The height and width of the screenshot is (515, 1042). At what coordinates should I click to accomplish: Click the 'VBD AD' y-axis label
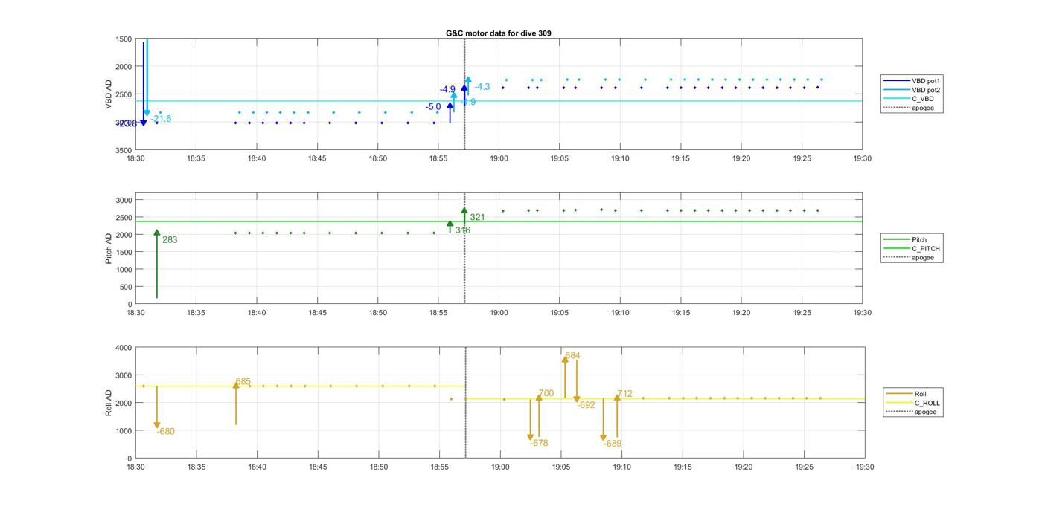pos(108,94)
